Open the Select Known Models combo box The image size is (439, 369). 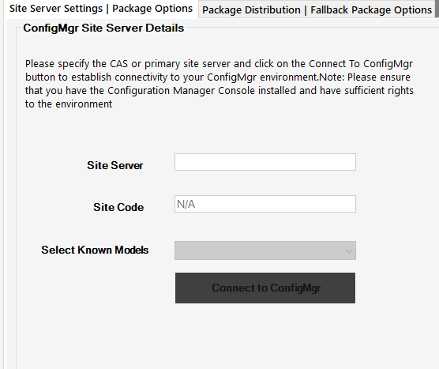click(x=265, y=250)
